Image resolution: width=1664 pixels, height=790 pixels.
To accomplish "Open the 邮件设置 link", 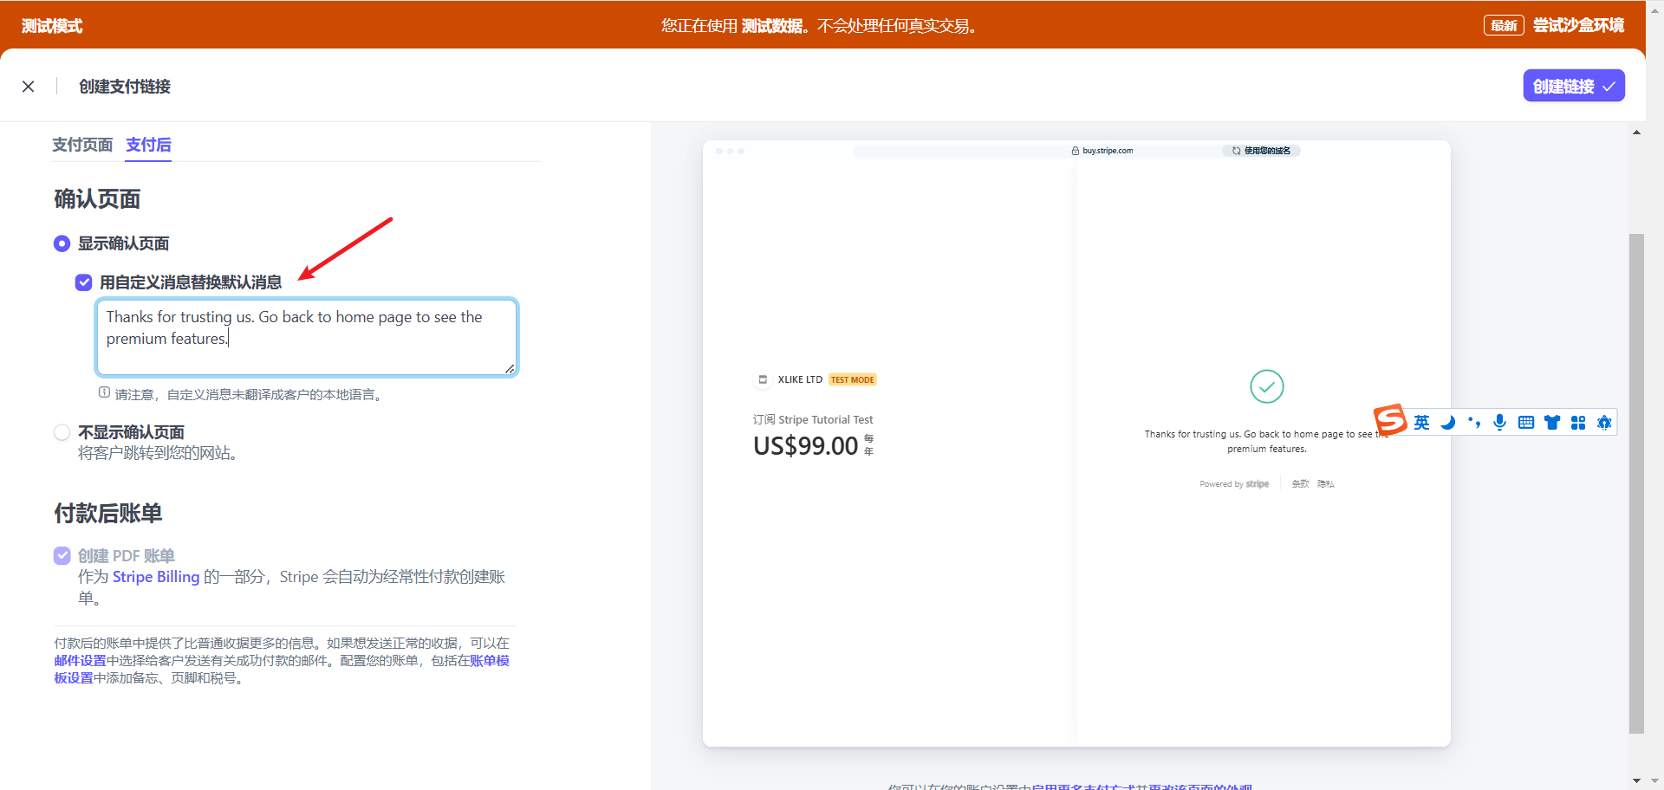I will pyautogui.click(x=80, y=661).
